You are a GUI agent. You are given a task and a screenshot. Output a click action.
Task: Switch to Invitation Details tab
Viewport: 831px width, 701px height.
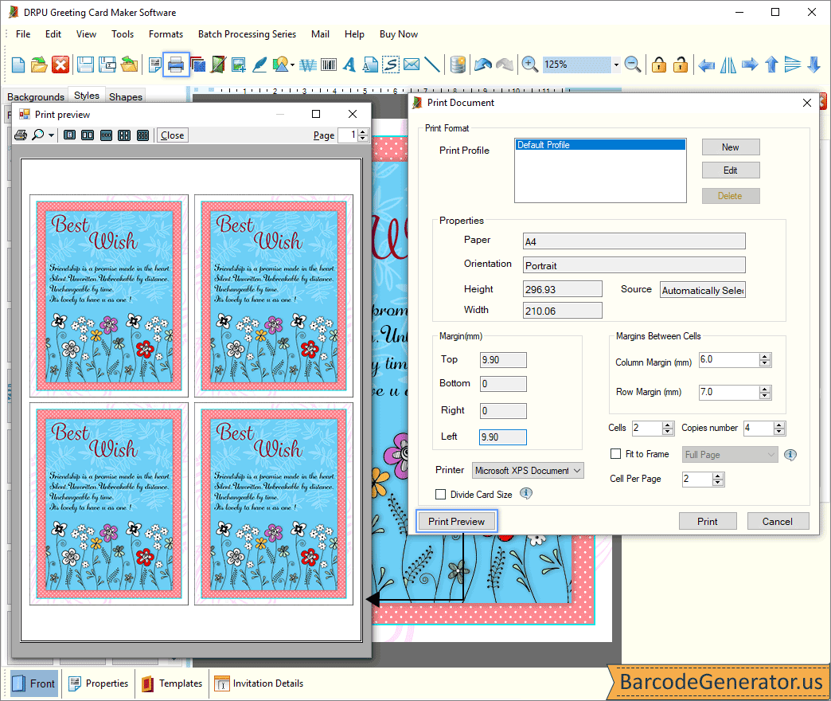click(259, 683)
